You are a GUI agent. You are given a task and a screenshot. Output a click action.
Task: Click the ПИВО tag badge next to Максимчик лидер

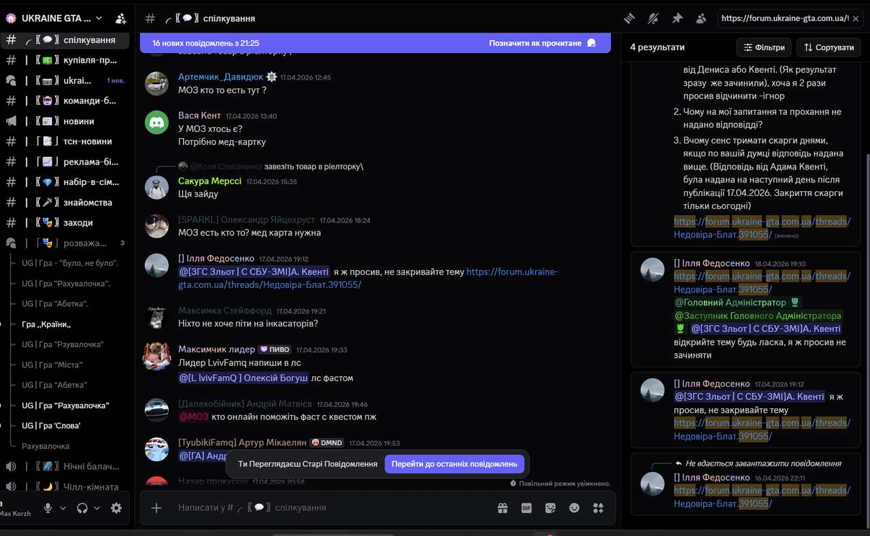[x=275, y=350]
